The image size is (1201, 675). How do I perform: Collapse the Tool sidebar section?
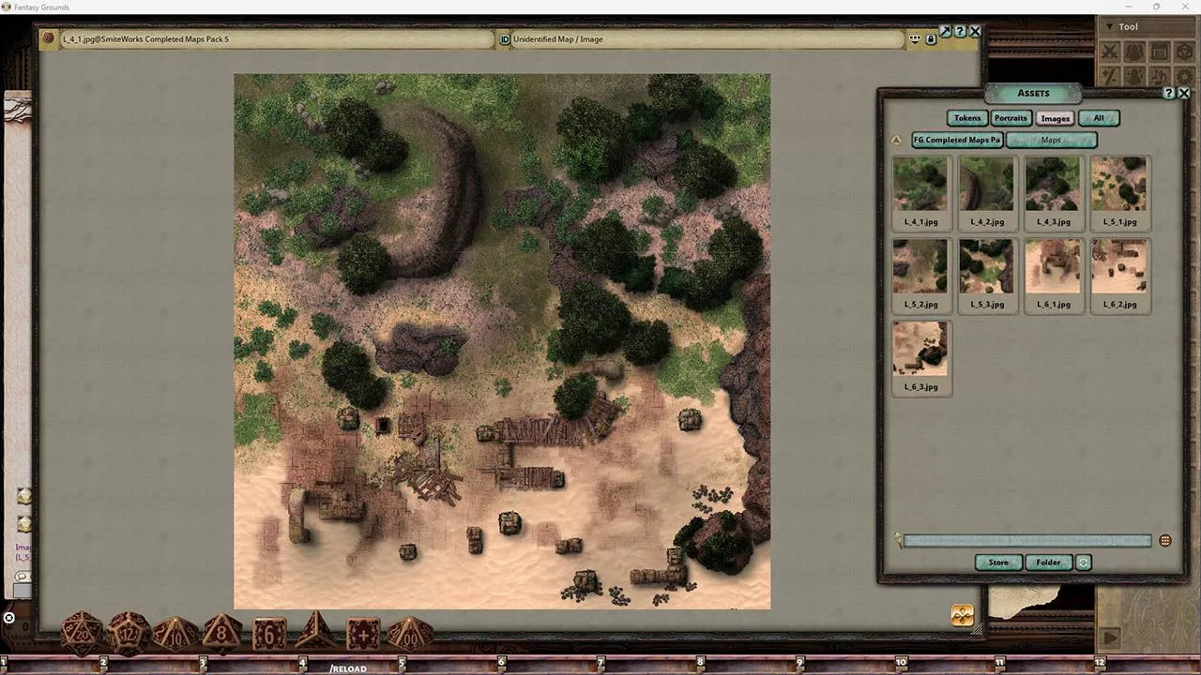click(1109, 26)
